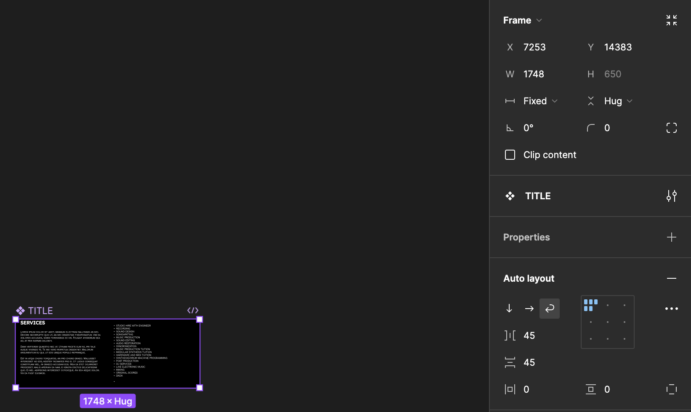
Task: Click the vertical padding icon
Action: (591, 389)
